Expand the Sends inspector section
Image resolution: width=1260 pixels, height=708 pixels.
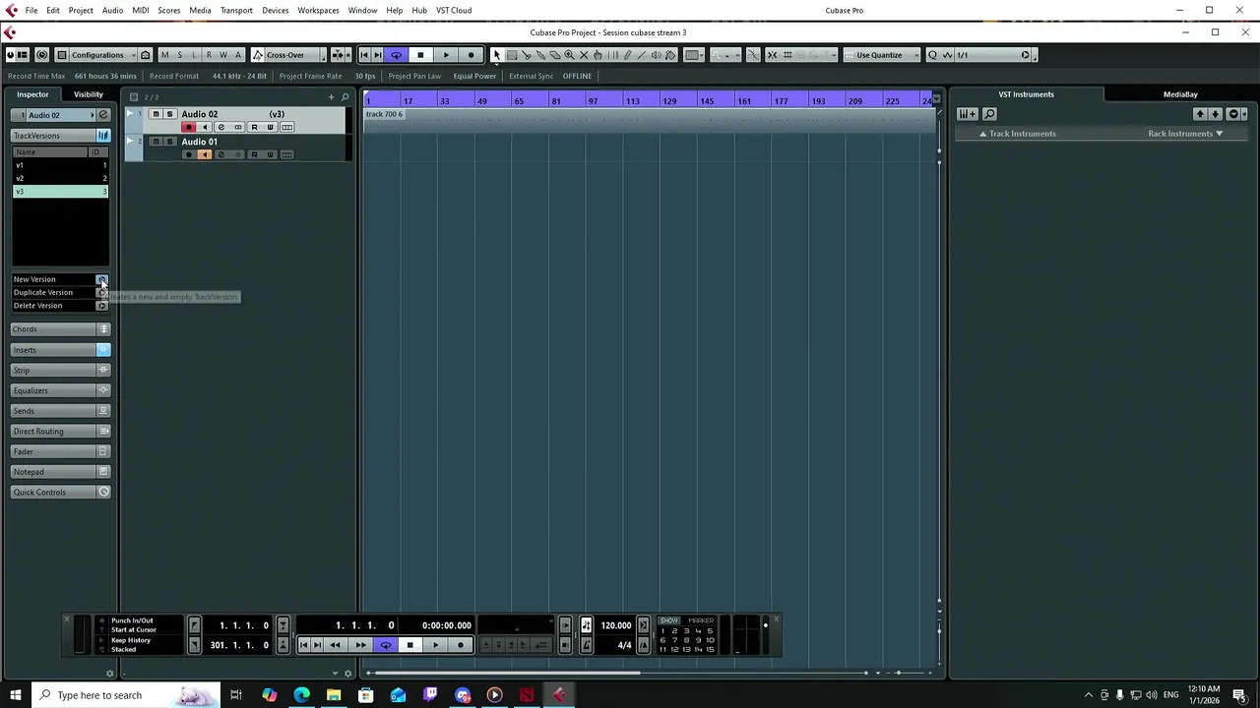click(x=60, y=411)
